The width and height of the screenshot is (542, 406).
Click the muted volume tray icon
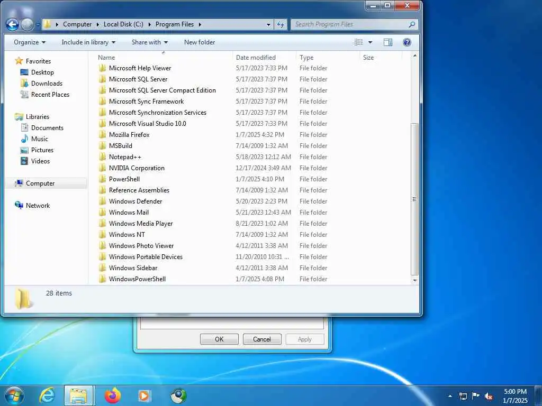pyautogui.click(x=489, y=396)
